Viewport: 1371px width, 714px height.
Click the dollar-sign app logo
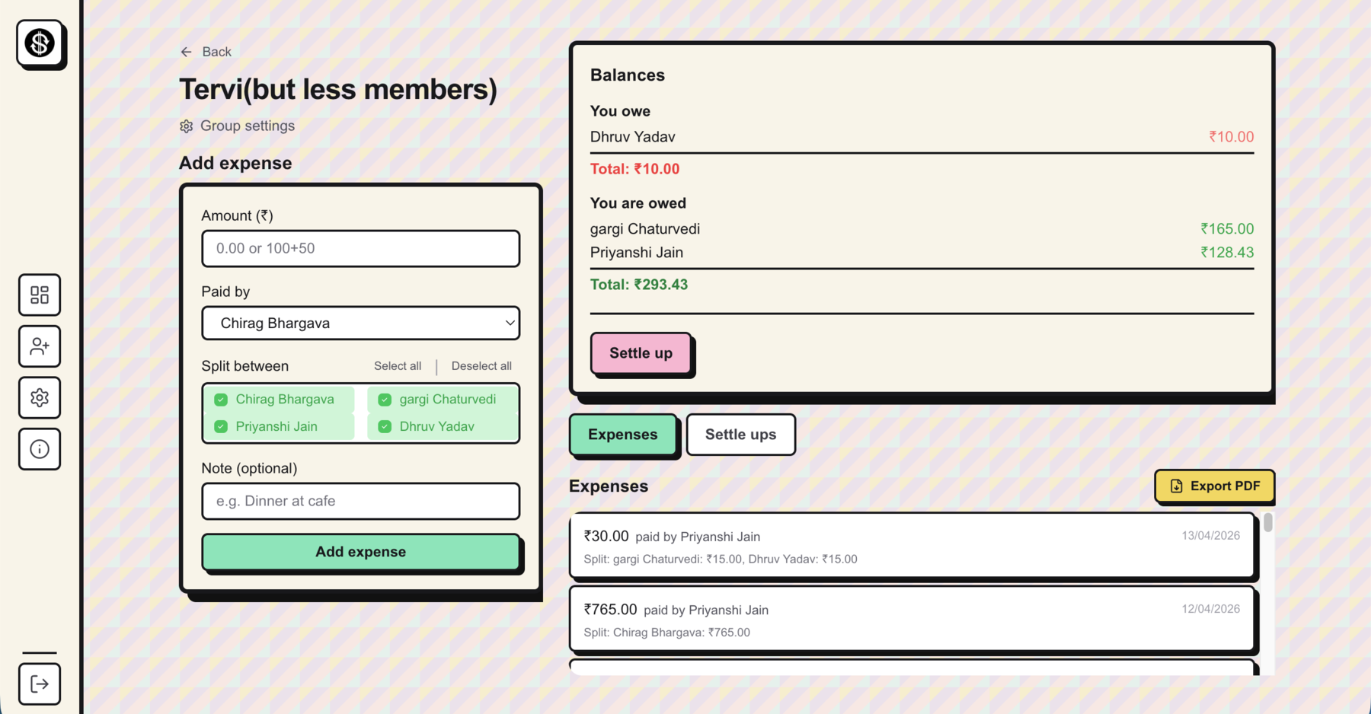pyautogui.click(x=40, y=43)
